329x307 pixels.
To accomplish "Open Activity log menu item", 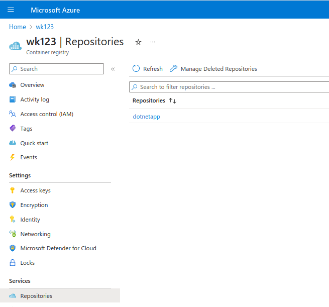I will pos(35,99).
